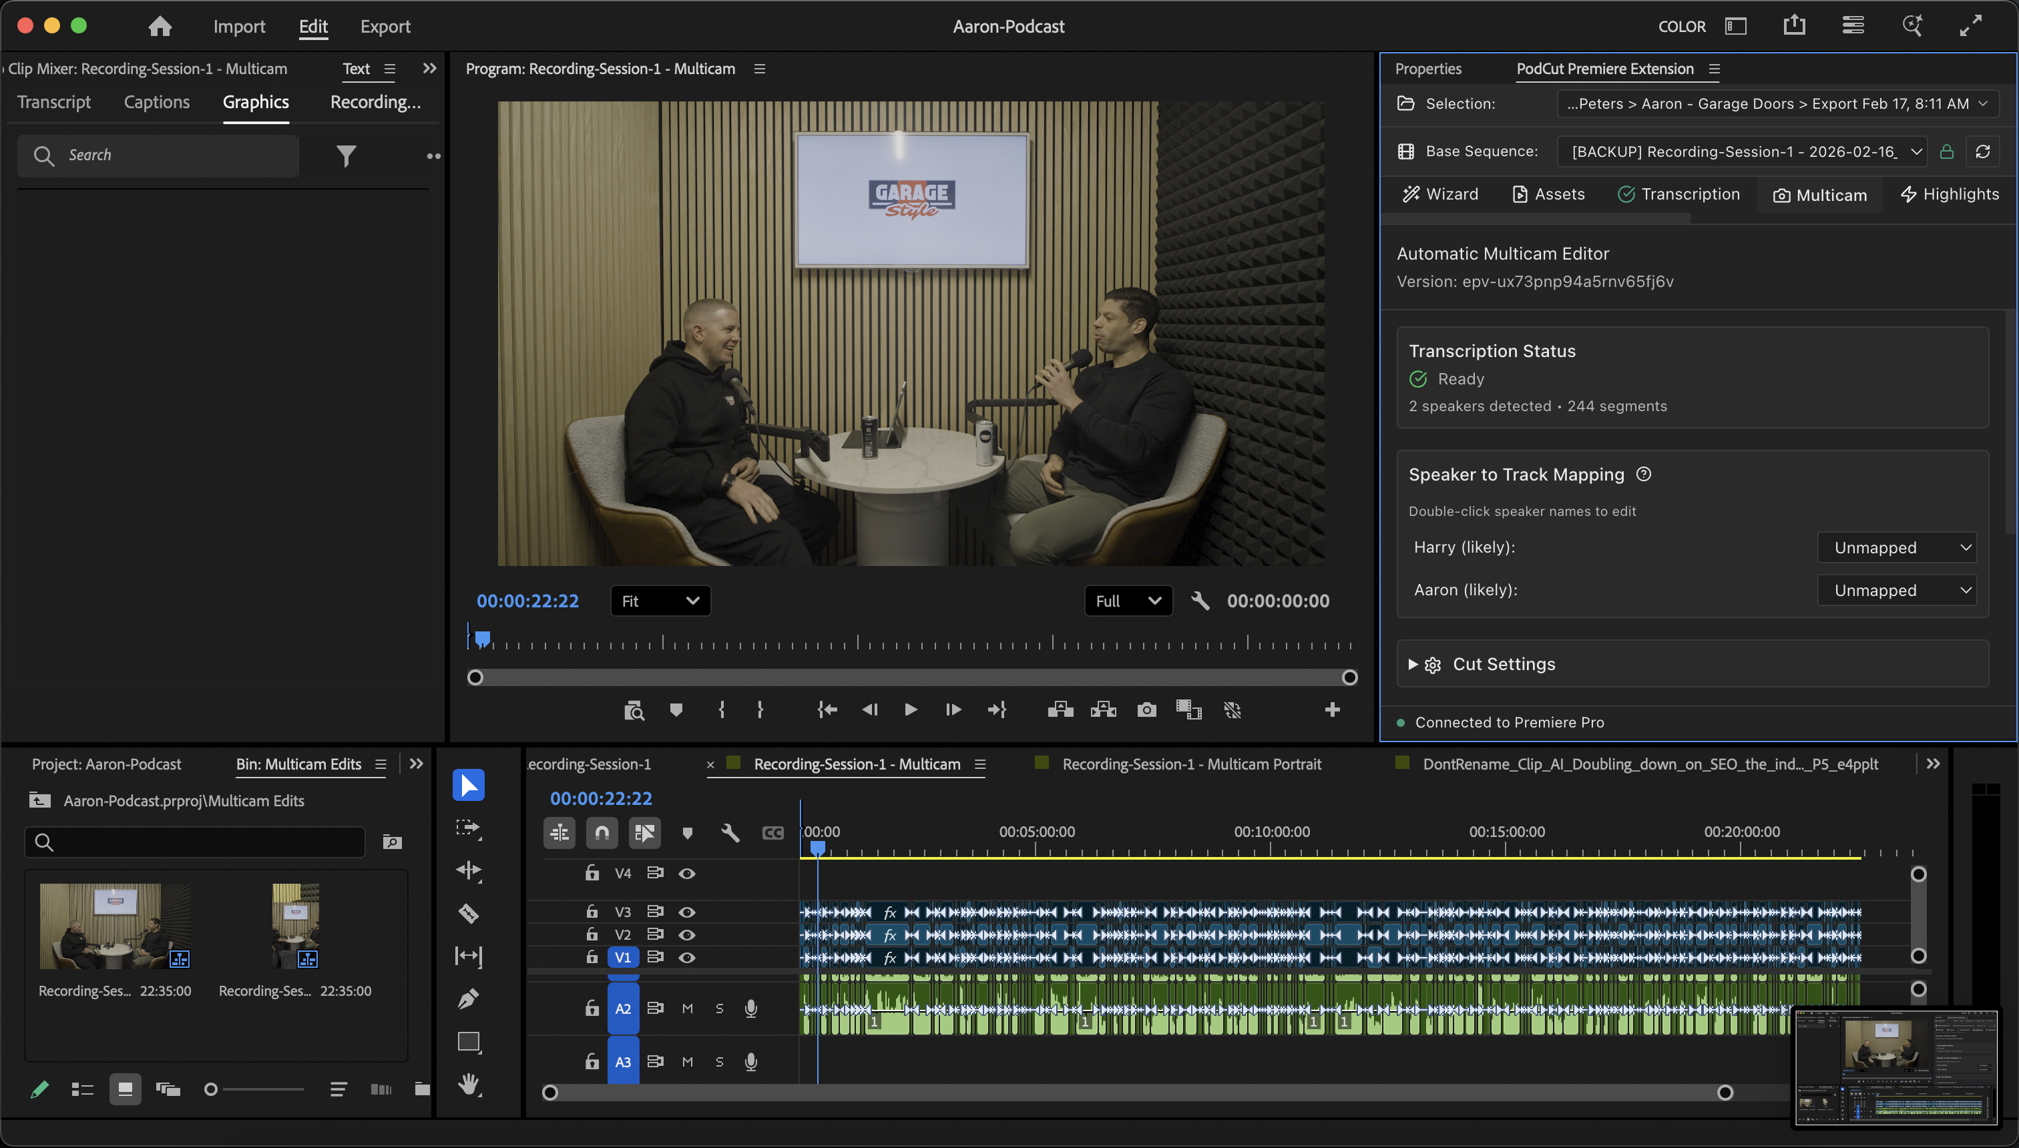
Task: Switch to the Transcript tab
Action: click(x=53, y=101)
